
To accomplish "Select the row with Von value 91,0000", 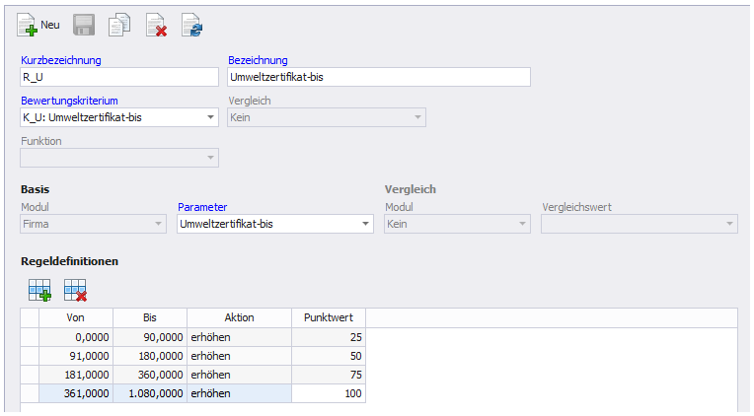I will coord(76,355).
